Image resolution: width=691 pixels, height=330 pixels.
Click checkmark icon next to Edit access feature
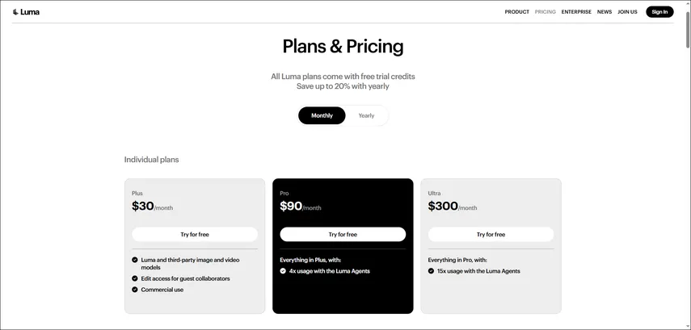coord(135,278)
